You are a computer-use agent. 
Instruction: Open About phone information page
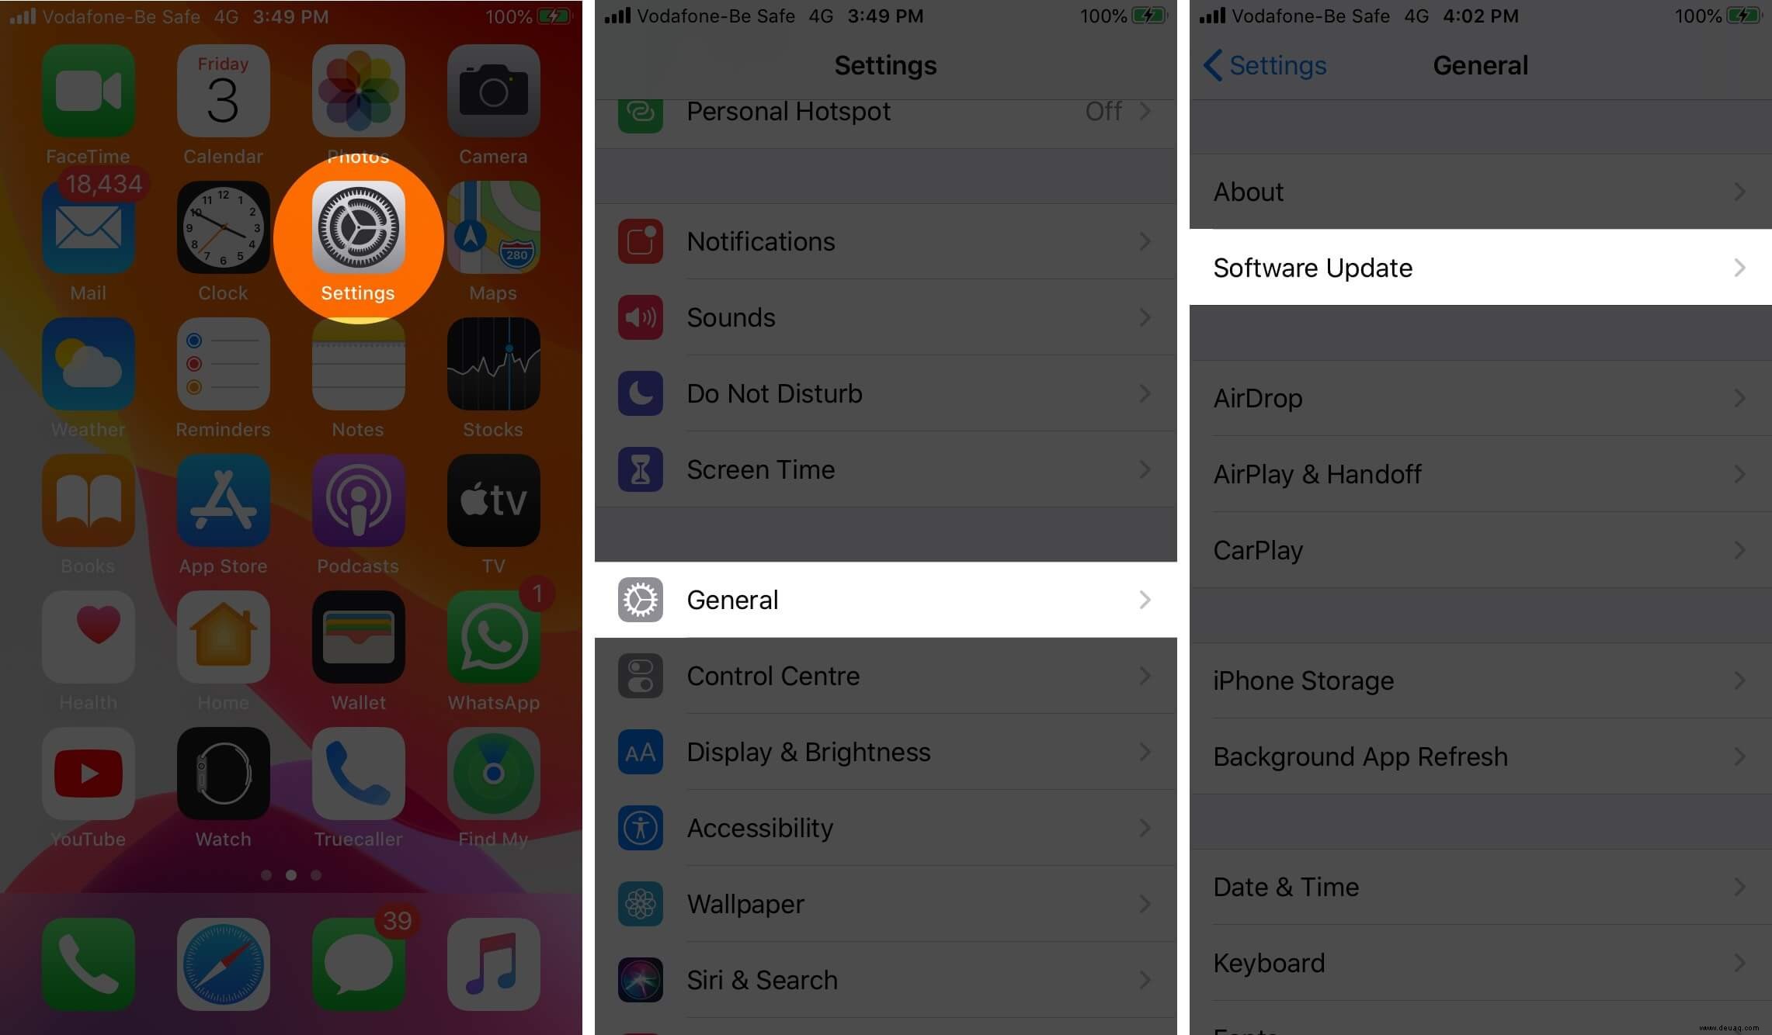(1477, 191)
